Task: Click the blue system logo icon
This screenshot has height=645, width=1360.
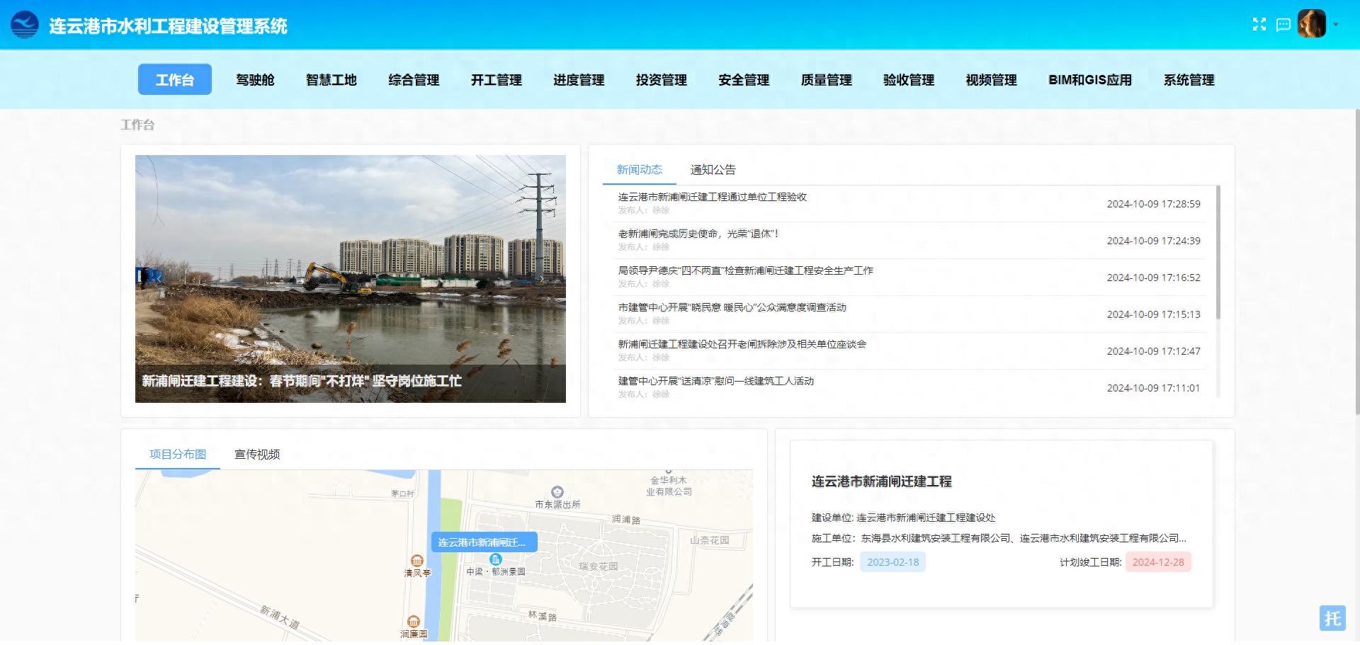Action: [x=25, y=25]
